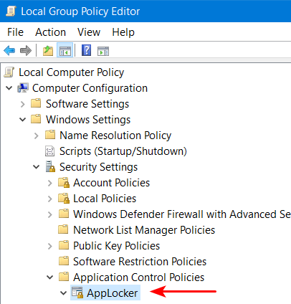291x304 pixels.
Task: Select Local Policies label
Action: [x=105, y=199]
